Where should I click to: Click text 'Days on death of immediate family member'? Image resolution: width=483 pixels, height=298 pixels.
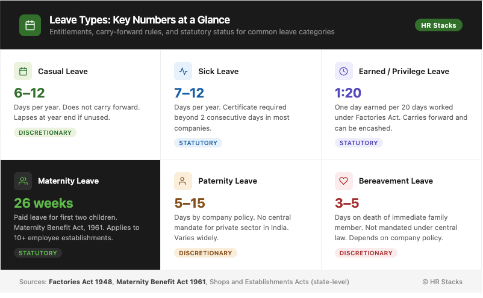tap(391, 222)
